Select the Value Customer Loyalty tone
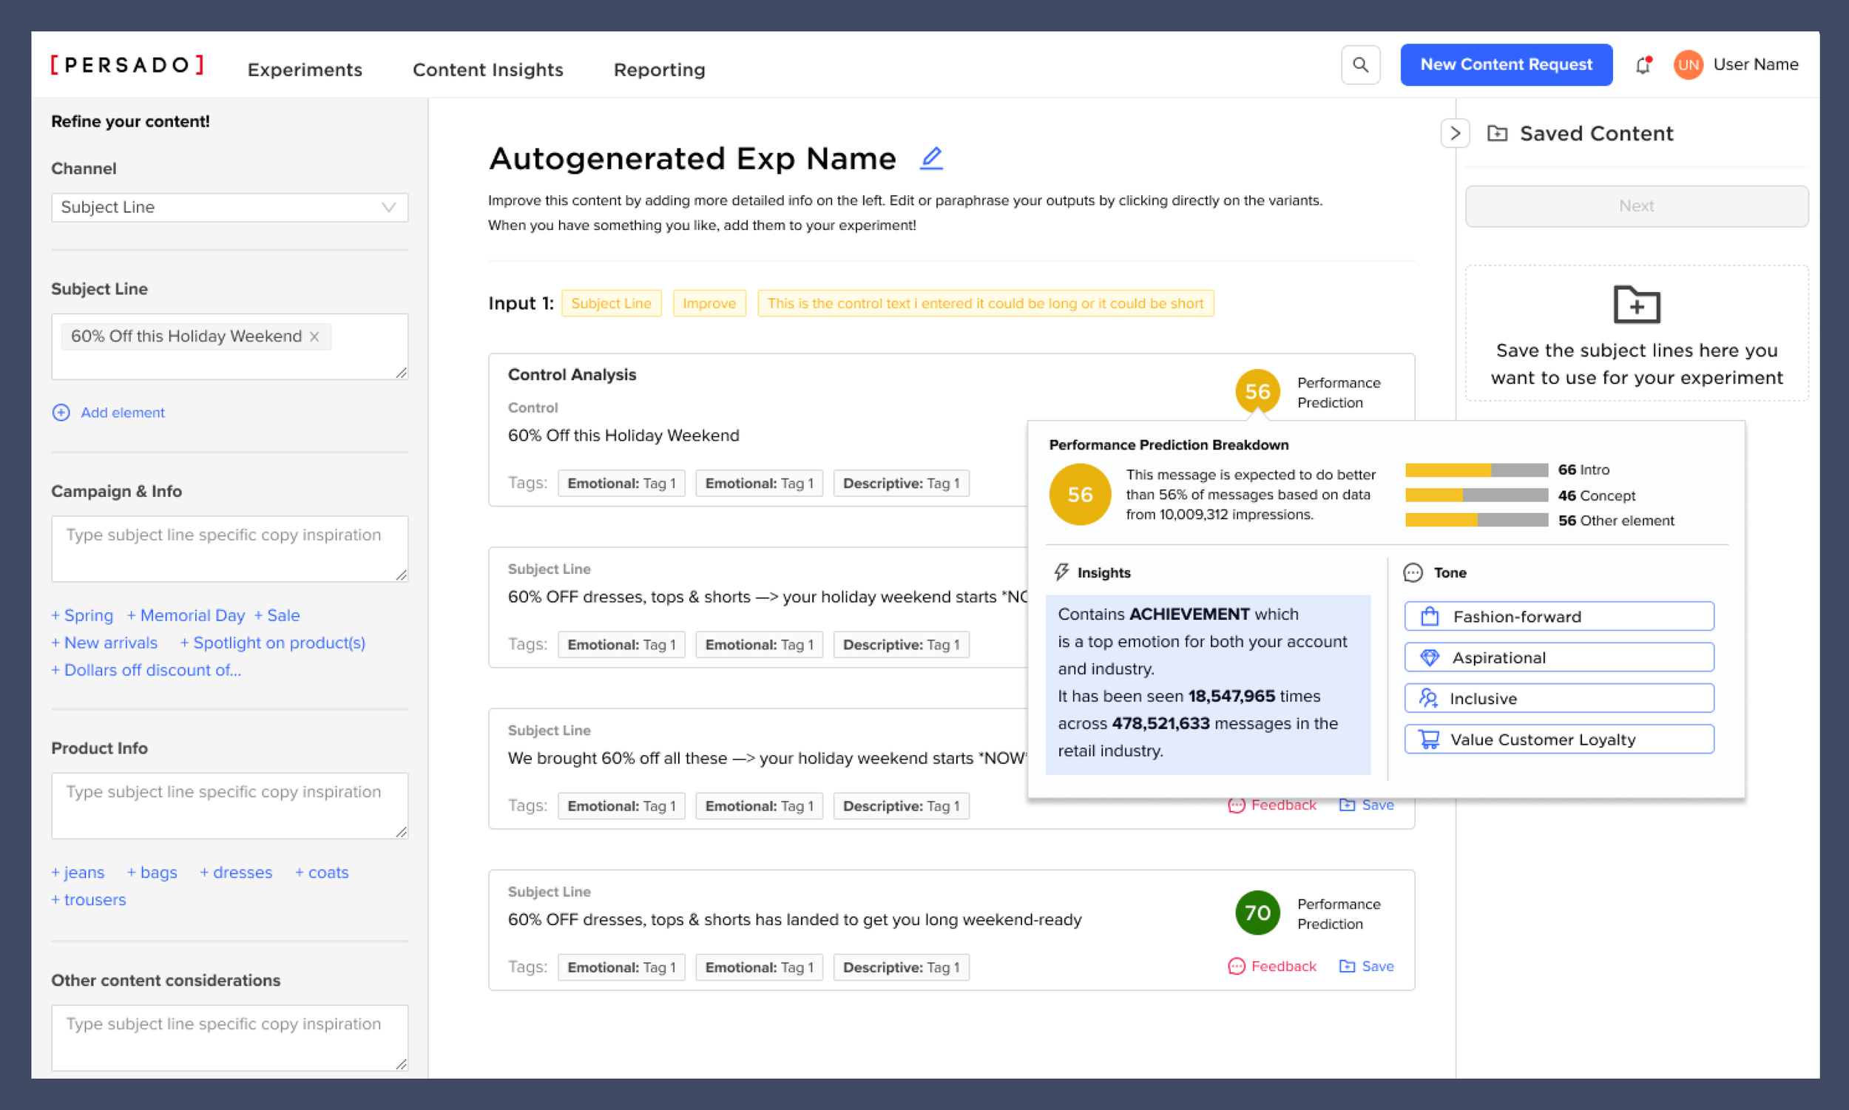 [x=1558, y=739]
